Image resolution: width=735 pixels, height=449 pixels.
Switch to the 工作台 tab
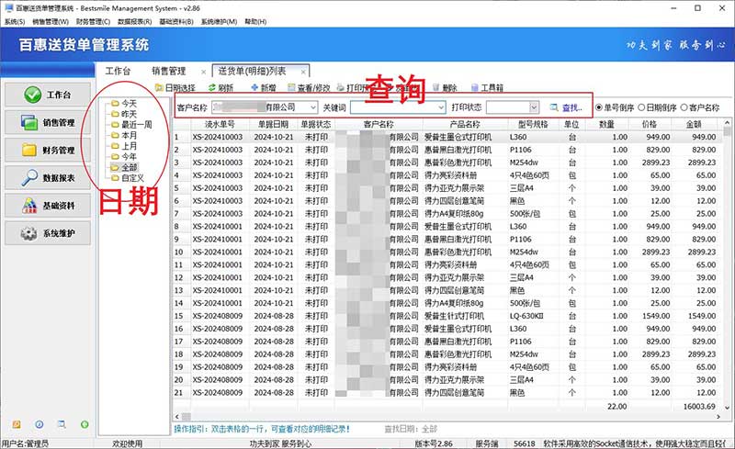tap(118, 71)
